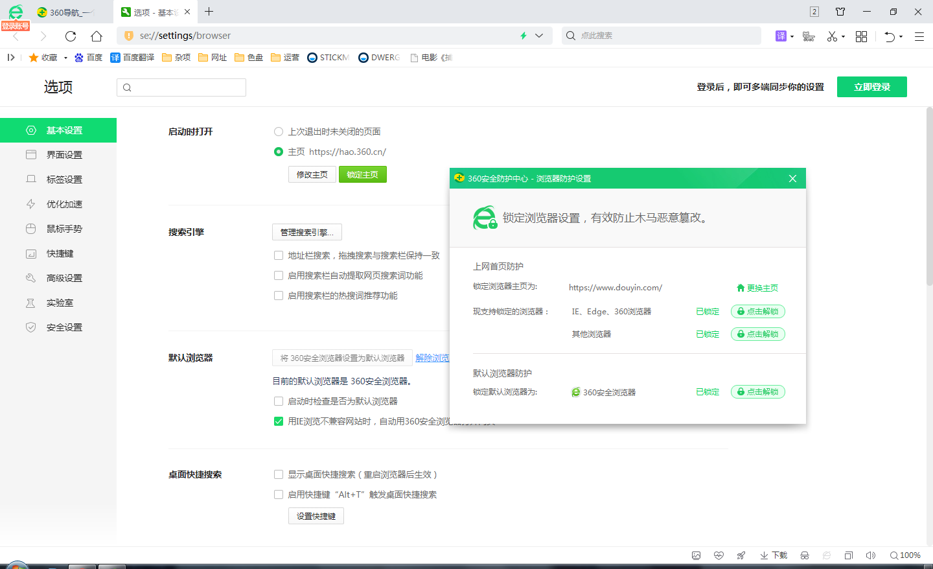Open the 翻译 (translate) tool
Screen dimensions: 933x569
(x=781, y=36)
